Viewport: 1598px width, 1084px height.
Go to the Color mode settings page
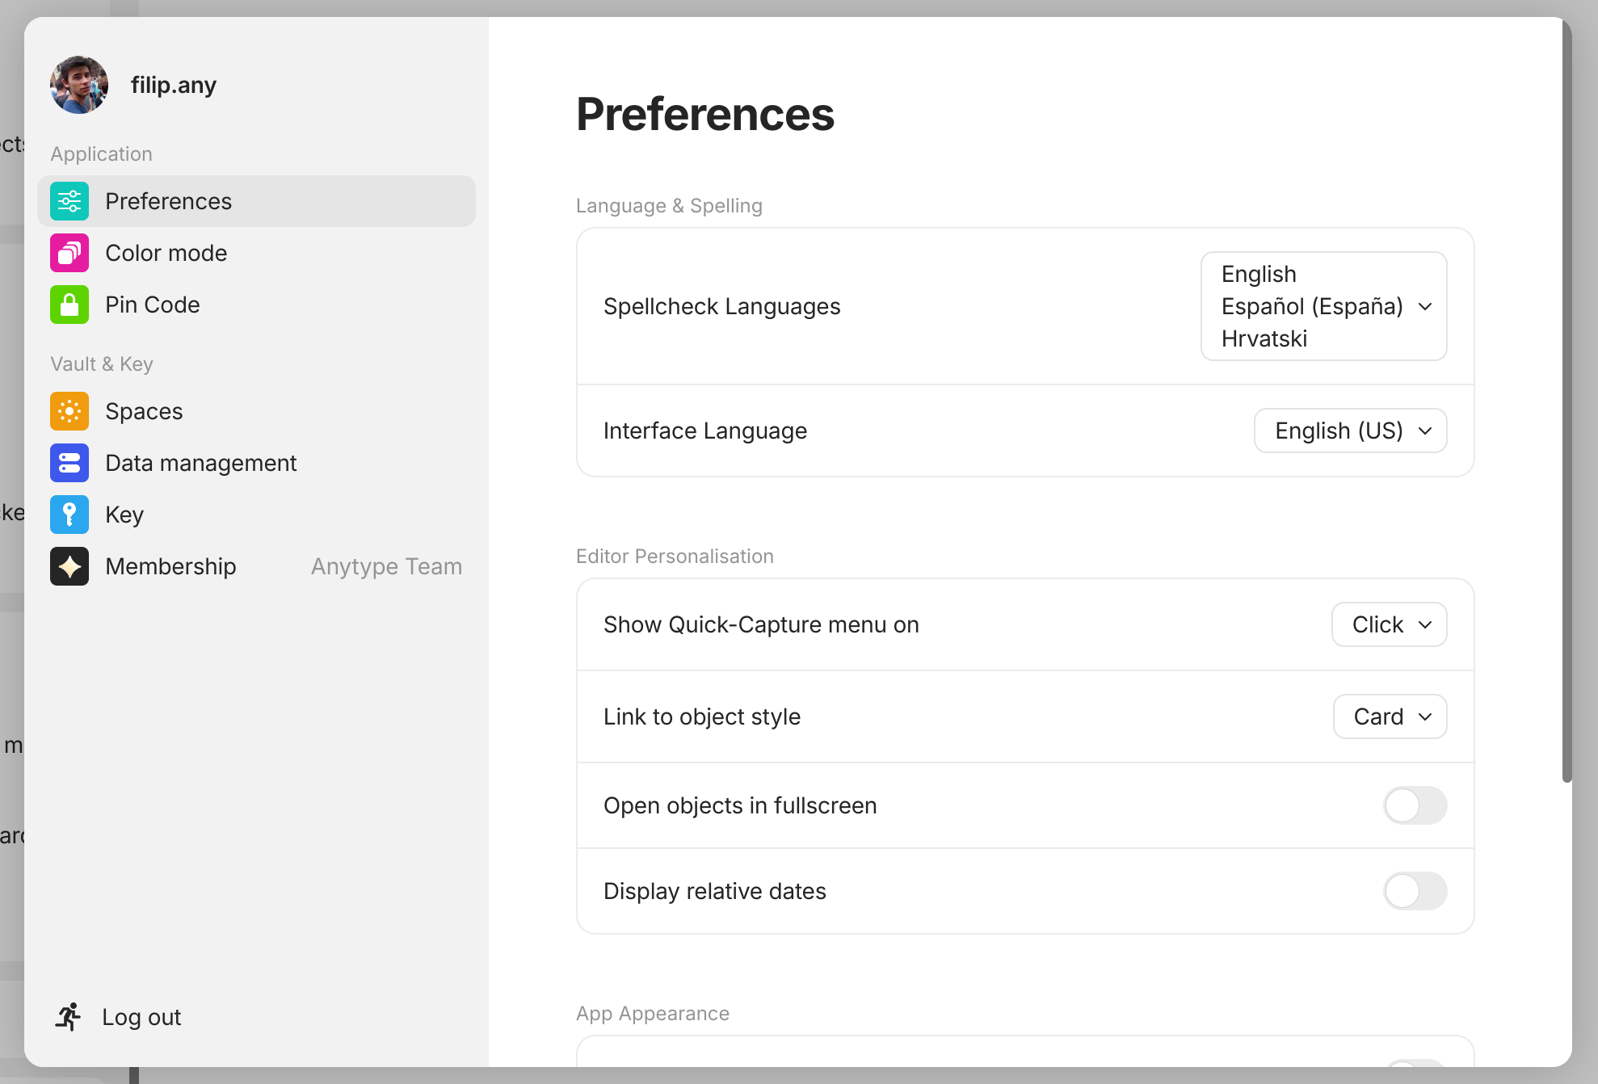click(x=166, y=253)
